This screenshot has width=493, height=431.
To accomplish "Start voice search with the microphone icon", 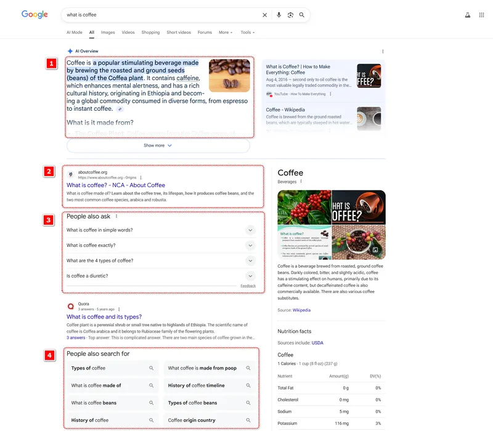I will click(x=279, y=15).
